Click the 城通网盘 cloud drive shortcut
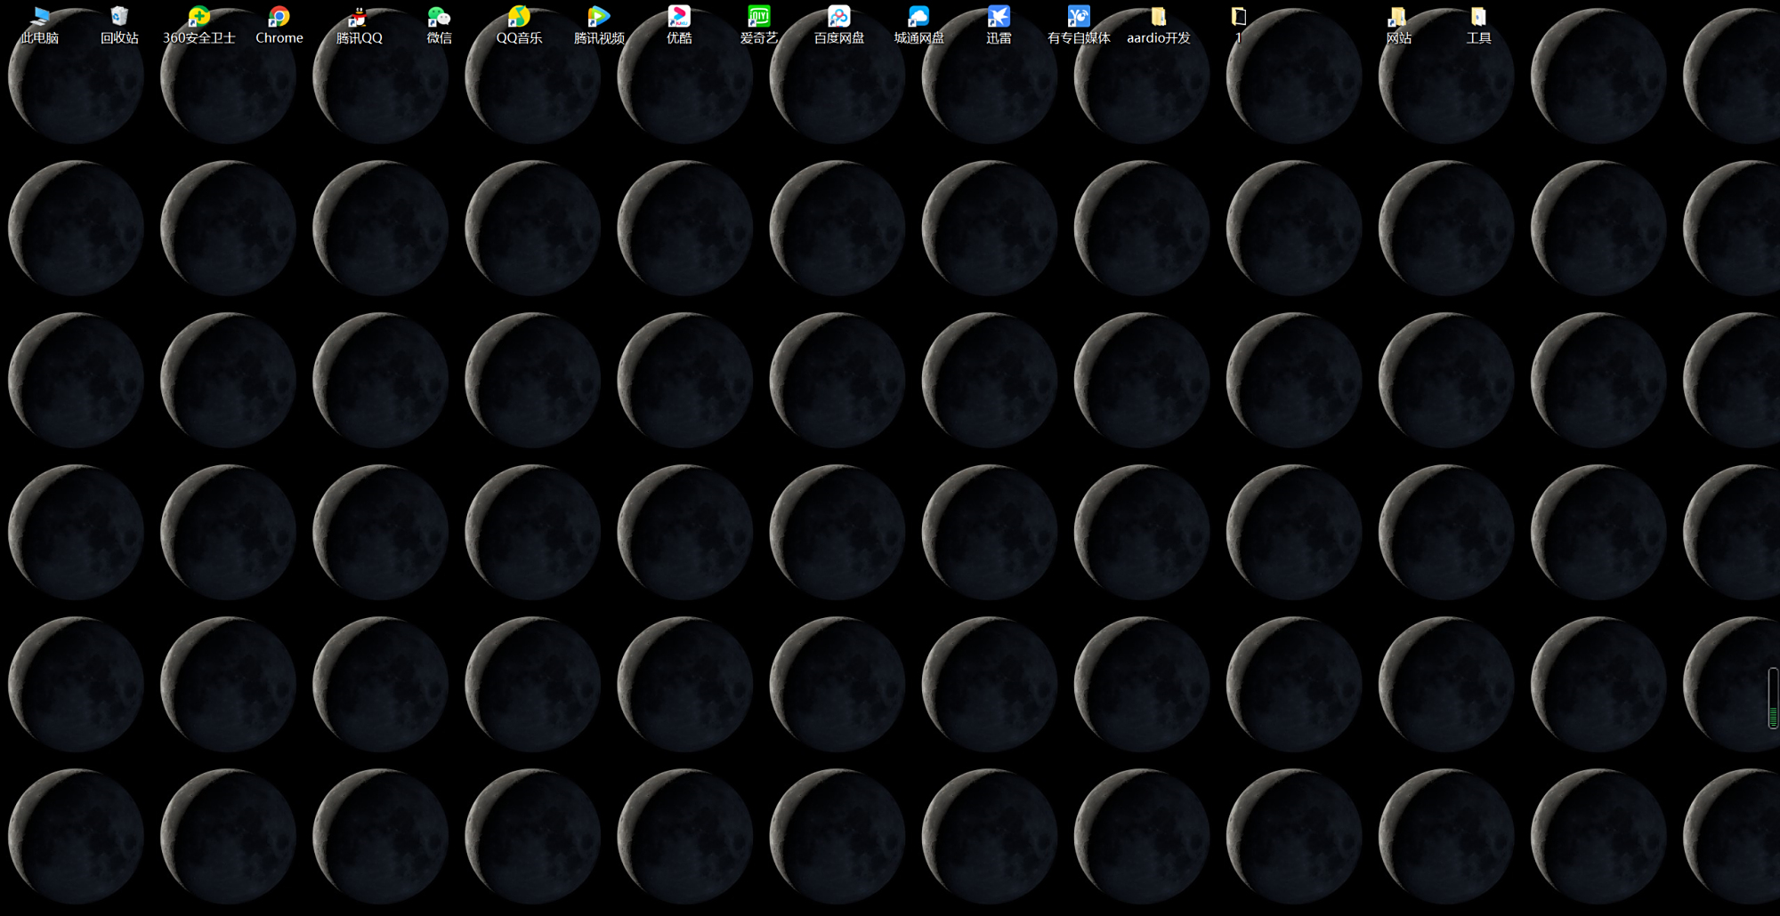The width and height of the screenshot is (1780, 916). point(918,17)
